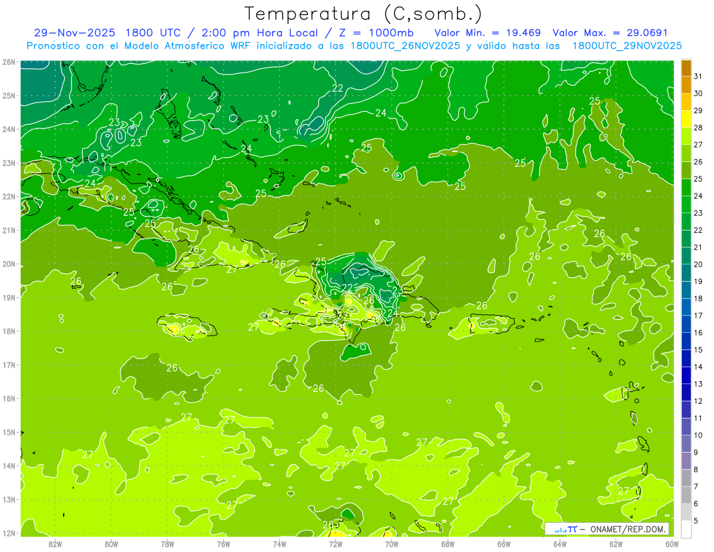This screenshot has width=714, height=552.
Task: Click the dark orange swatch above 31 on the color scale
Action: coord(686,68)
